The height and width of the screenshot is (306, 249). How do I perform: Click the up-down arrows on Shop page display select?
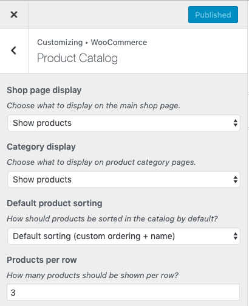[x=235, y=123]
